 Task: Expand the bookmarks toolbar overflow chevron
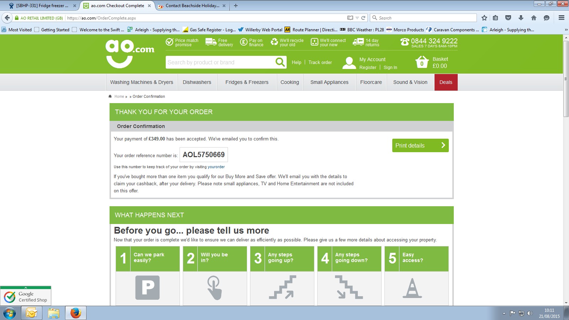(x=566, y=30)
